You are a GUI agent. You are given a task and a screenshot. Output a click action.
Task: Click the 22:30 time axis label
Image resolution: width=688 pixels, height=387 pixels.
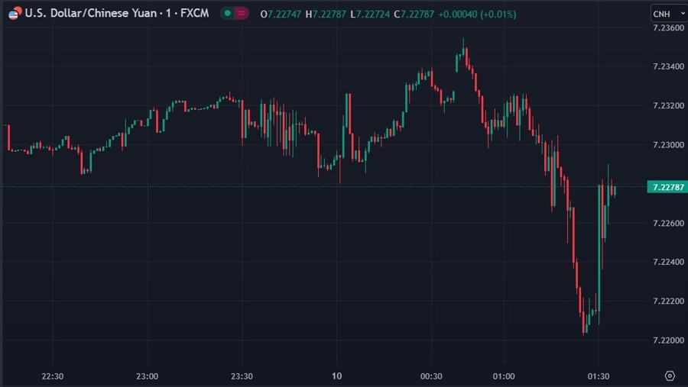pyautogui.click(x=53, y=376)
